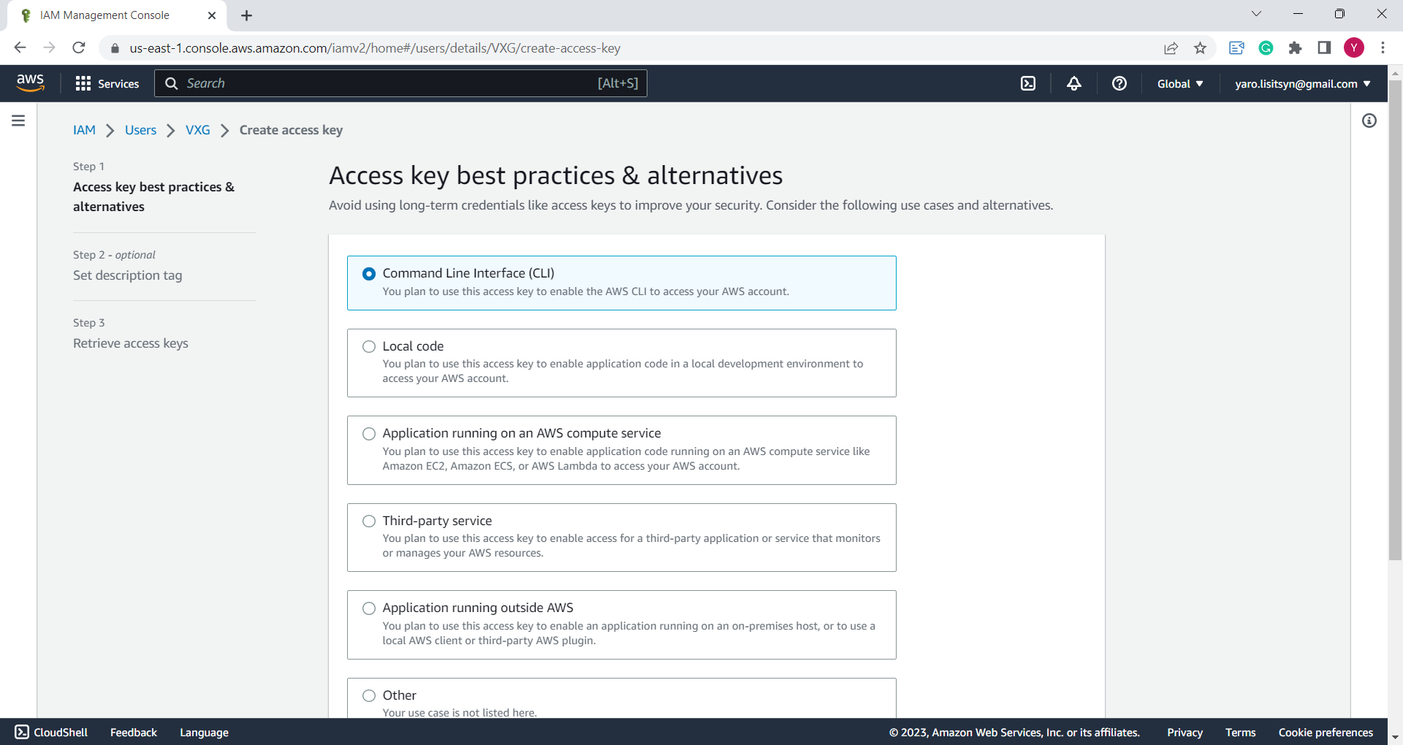The image size is (1403, 745).
Task: Open the info panel on the right edge
Action: (1369, 121)
